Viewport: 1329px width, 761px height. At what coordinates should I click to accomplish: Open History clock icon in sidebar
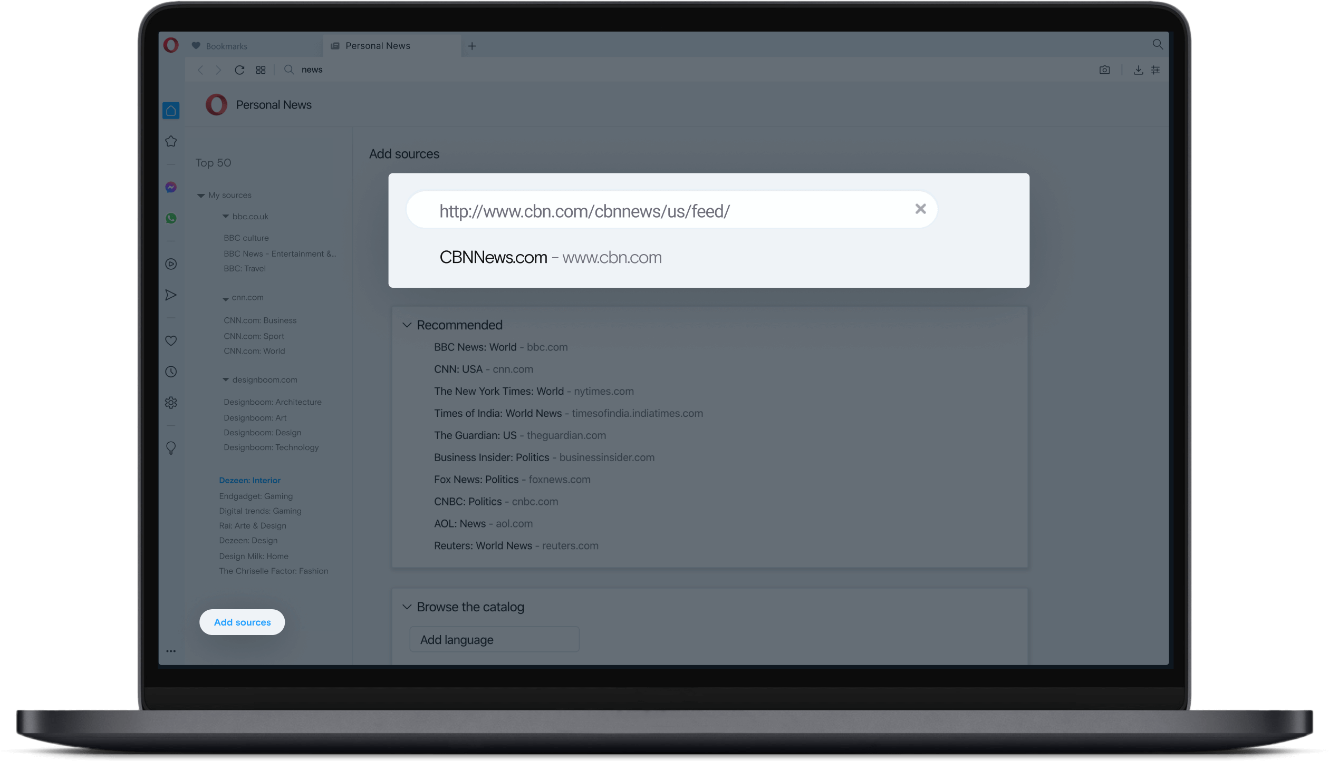[x=171, y=372]
